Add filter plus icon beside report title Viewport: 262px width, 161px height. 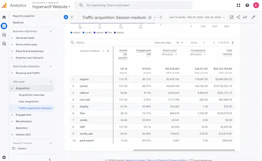(161, 17)
